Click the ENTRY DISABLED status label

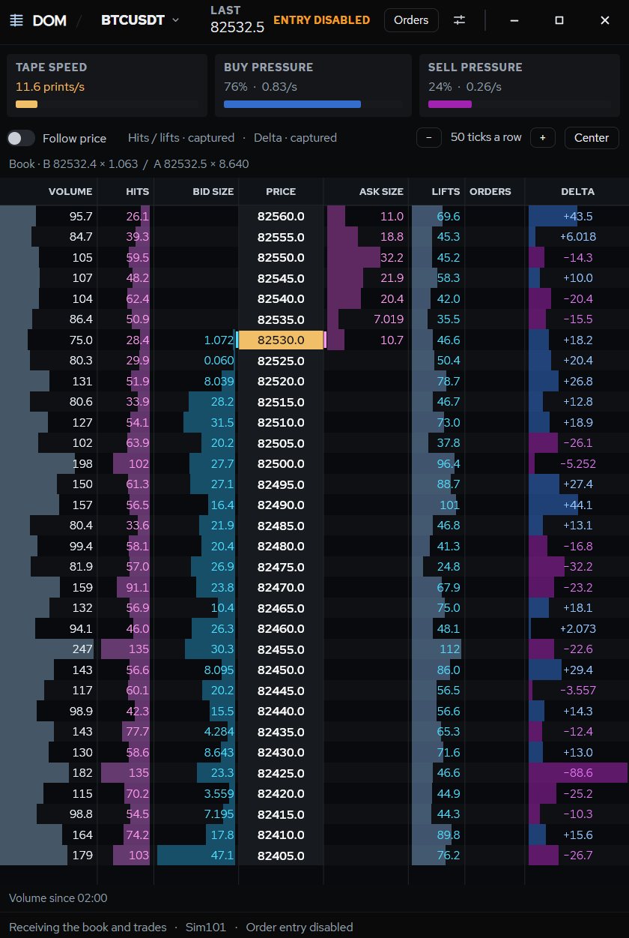[321, 20]
